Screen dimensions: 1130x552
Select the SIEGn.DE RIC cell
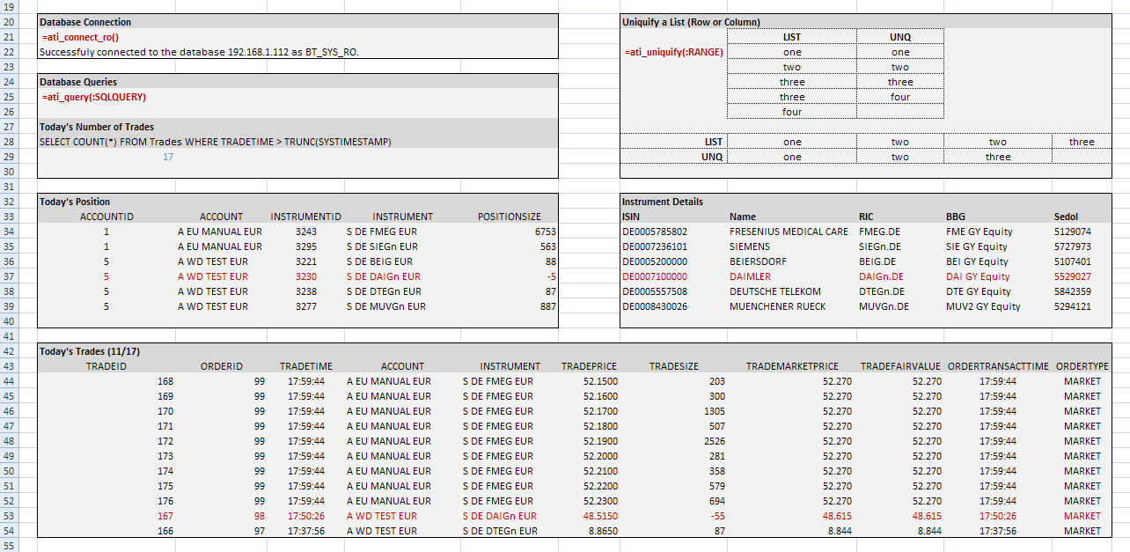coord(880,247)
